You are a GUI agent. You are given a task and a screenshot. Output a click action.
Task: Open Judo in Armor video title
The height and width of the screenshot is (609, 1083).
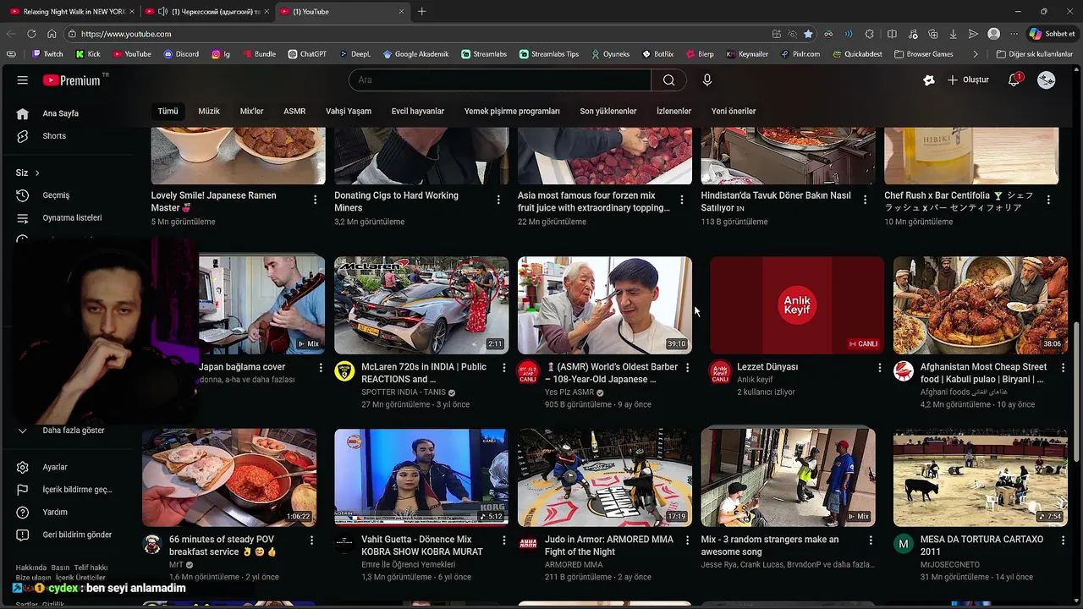point(609,546)
